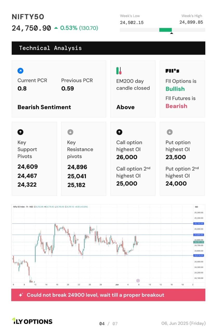Click the Jun label on chart time axis
This screenshot has height=333, width=217.
(117, 285)
